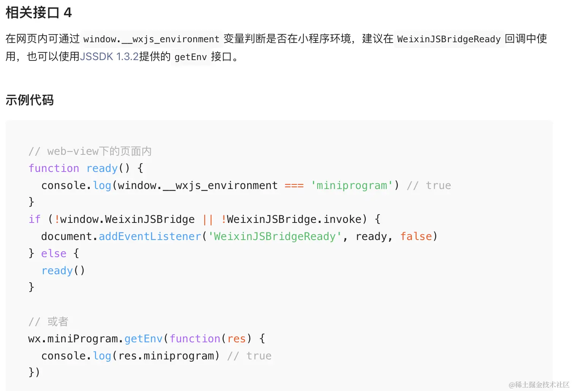Click the if keyword in the code
572x391 pixels.
[x=35, y=219]
